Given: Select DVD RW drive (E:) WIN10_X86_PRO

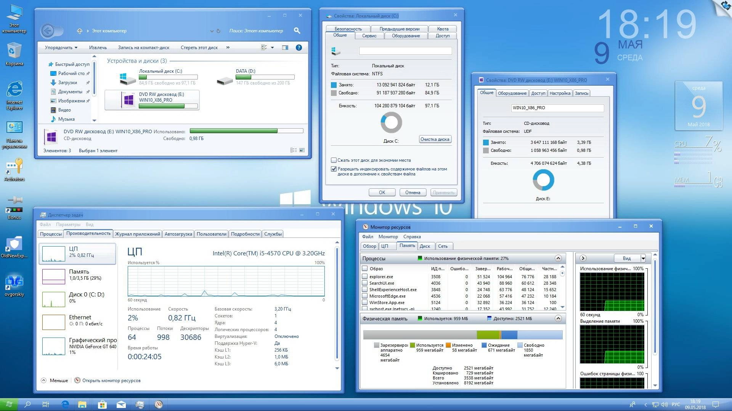Looking at the screenshot, I should point(152,100).
